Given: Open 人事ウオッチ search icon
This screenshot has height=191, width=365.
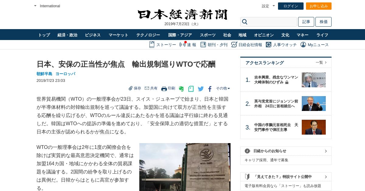Looking at the screenshot, I should click(x=269, y=45).
